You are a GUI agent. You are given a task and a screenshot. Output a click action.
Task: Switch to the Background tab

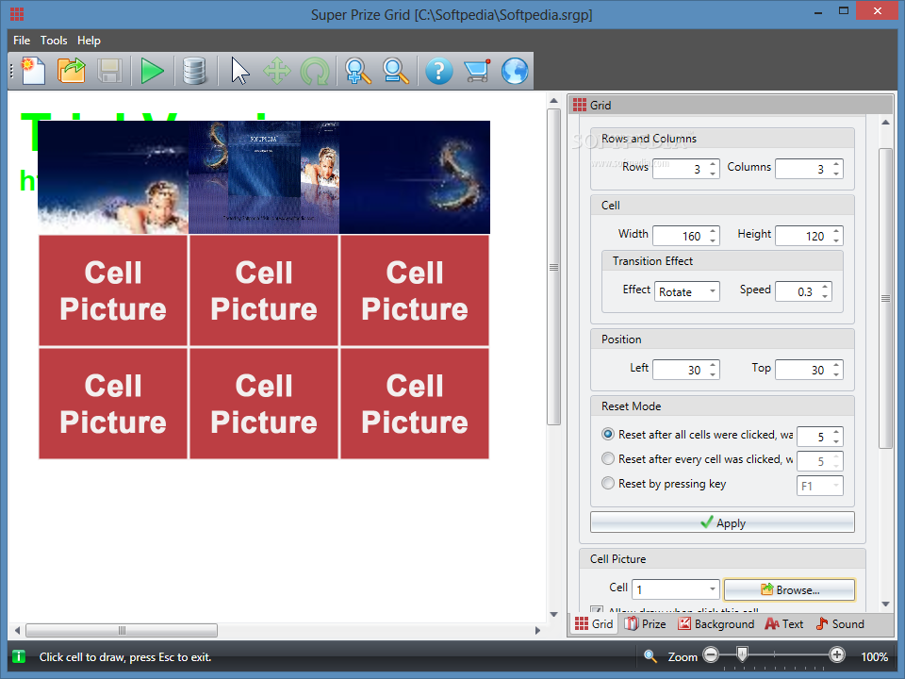[x=716, y=624]
